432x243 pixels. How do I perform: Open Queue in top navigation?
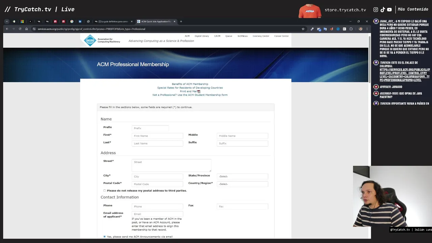tap(229, 36)
